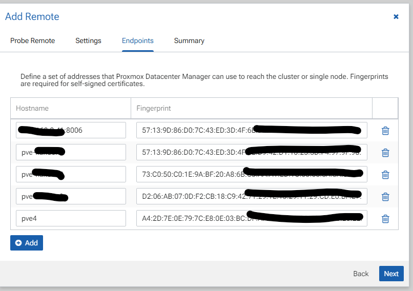This screenshot has width=413, height=291.
Task: Edit the fingerprint field starting D2:06:AB
Action: click(252, 196)
